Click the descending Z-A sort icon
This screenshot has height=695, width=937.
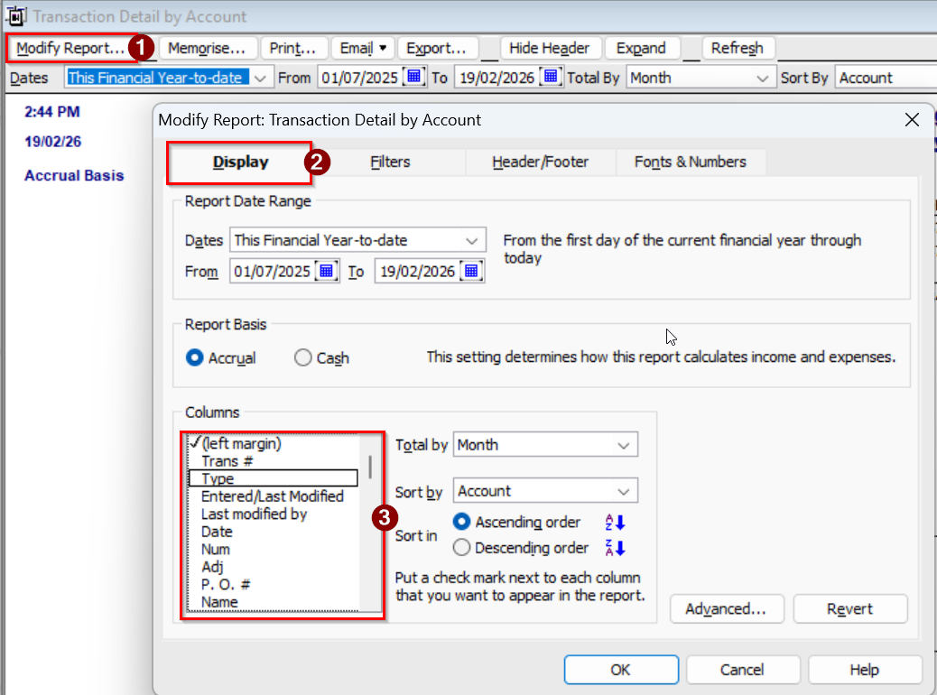(x=615, y=548)
